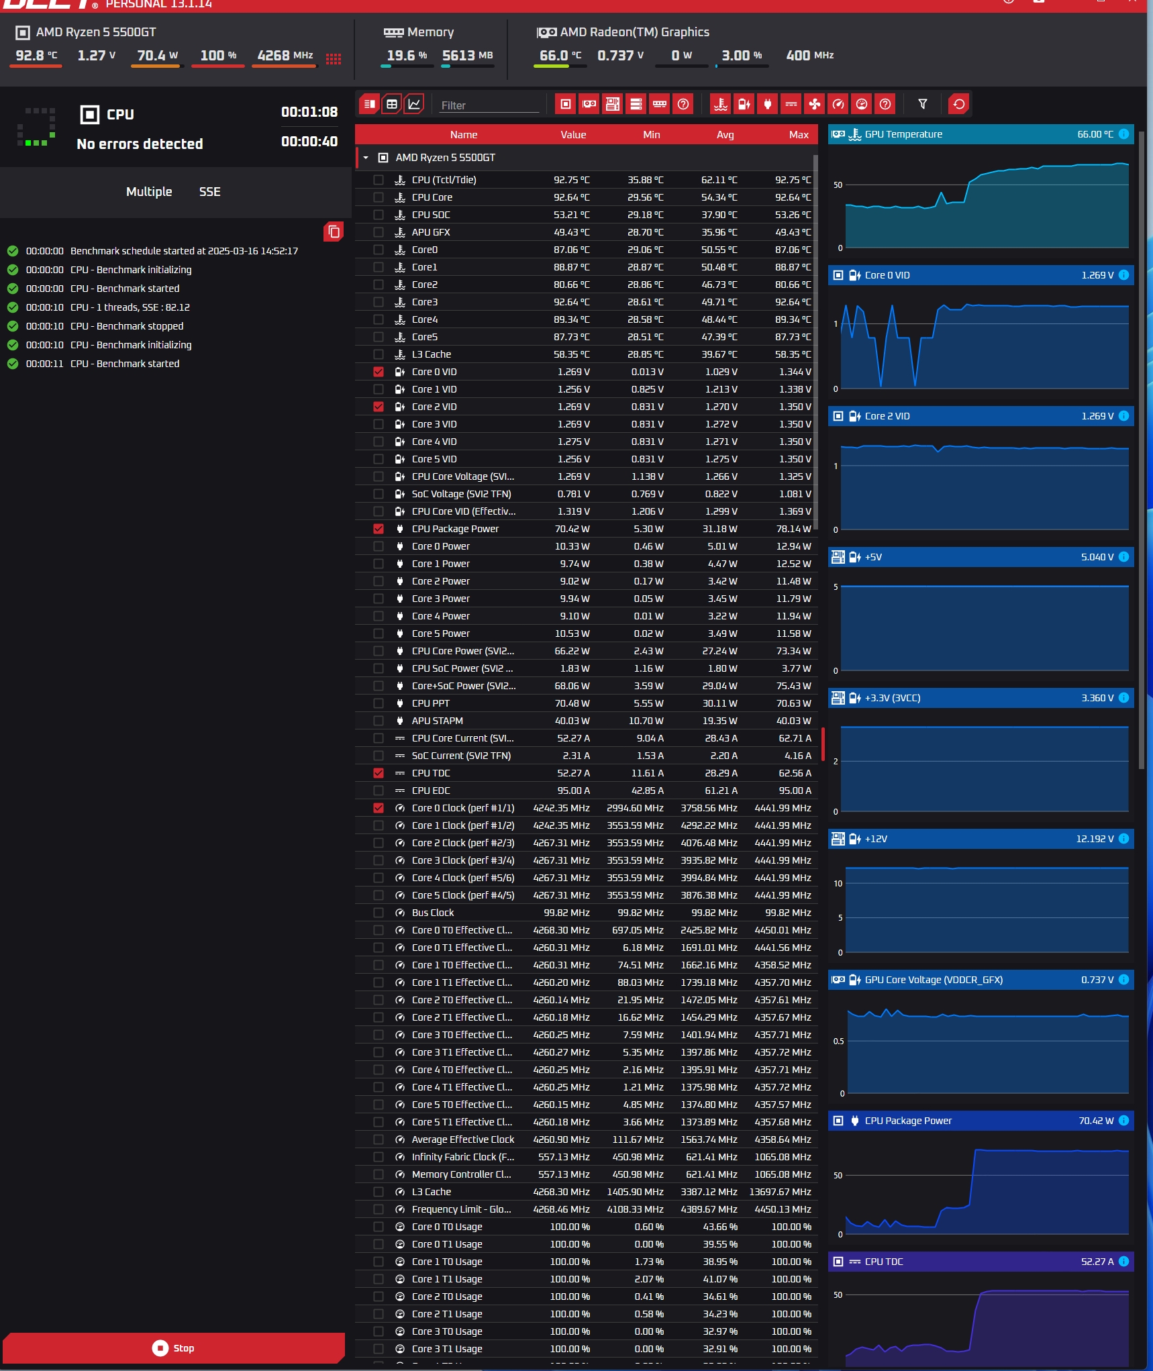The height and width of the screenshot is (1371, 1153).
Task: Click the GPU Core Voltage (VDDCR_GFX) graph header
Action: pos(981,980)
